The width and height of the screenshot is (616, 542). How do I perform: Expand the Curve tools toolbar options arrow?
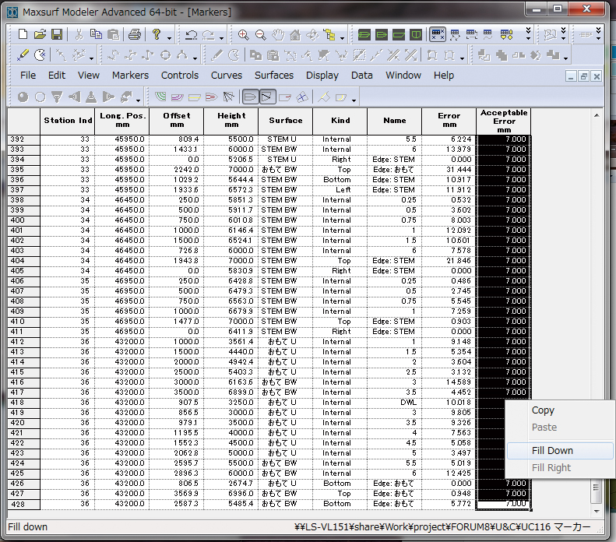point(195,58)
